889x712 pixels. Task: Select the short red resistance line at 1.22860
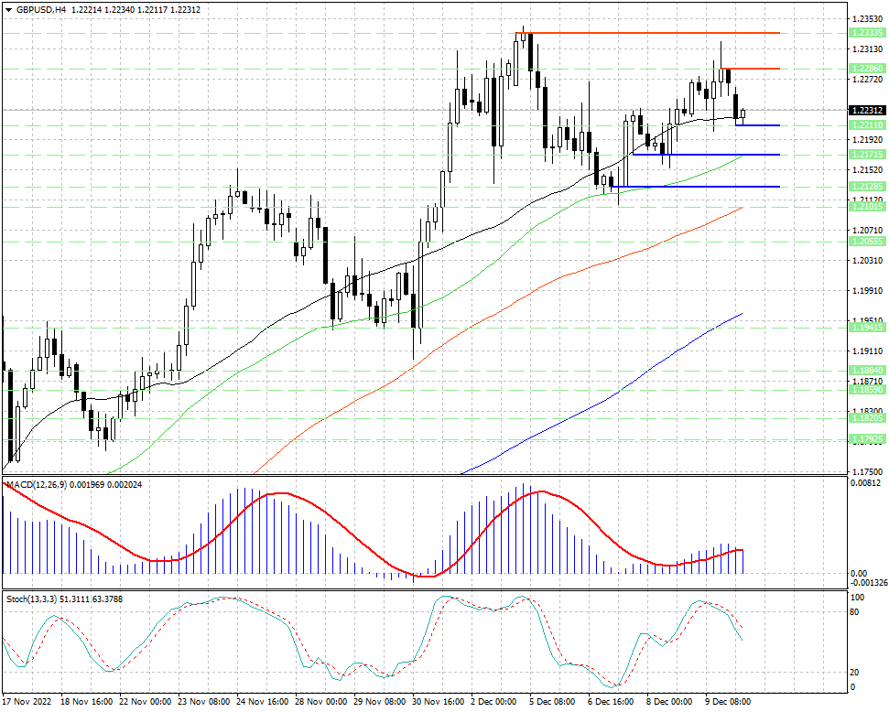[750, 69]
